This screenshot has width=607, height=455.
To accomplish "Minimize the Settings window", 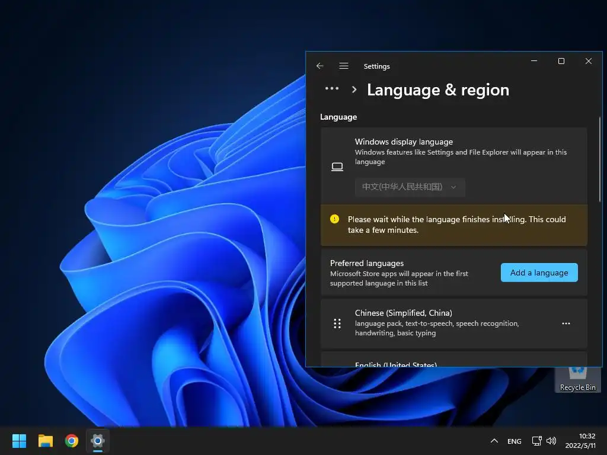I will (x=534, y=61).
